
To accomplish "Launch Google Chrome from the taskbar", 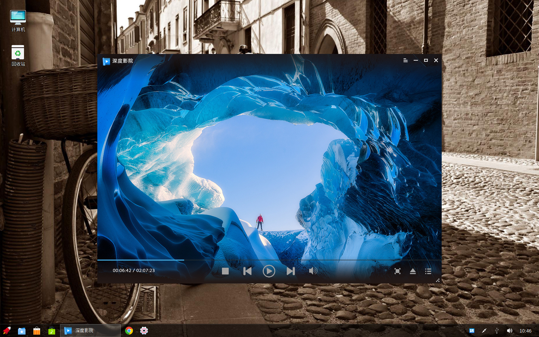I will coord(129,331).
